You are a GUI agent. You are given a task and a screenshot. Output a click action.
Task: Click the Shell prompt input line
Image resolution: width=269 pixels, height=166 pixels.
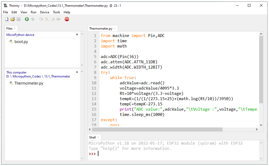[173, 154]
